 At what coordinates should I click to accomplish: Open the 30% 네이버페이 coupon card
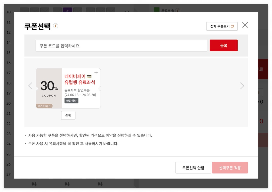pyautogui.click(x=68, y=88)
